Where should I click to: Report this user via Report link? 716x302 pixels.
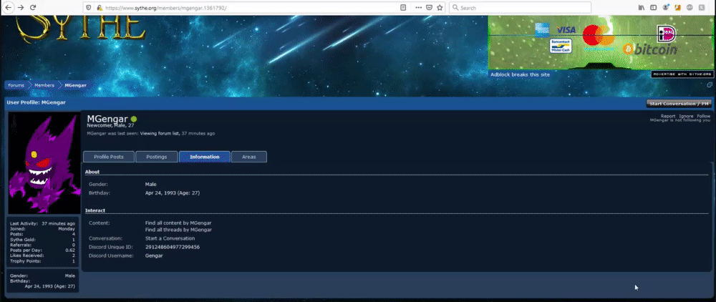668,117
